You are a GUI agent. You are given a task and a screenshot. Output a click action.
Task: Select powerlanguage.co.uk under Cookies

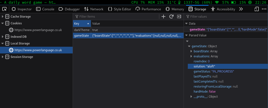pyautogui.click(x=38, y=30)
